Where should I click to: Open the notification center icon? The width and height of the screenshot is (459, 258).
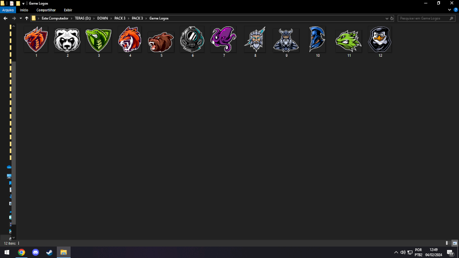(x=450, y=252)
